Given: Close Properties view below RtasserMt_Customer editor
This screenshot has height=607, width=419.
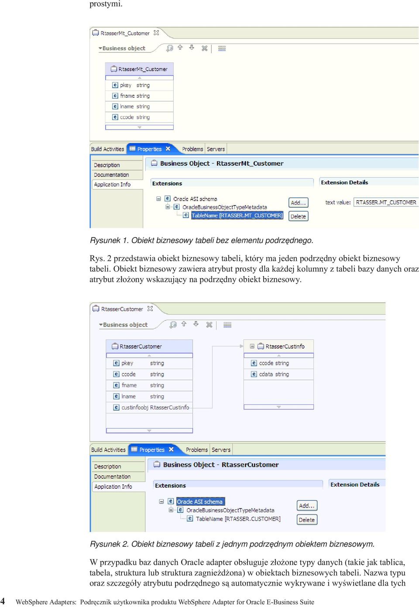Looking at the screenshot, I should (168, 149).
